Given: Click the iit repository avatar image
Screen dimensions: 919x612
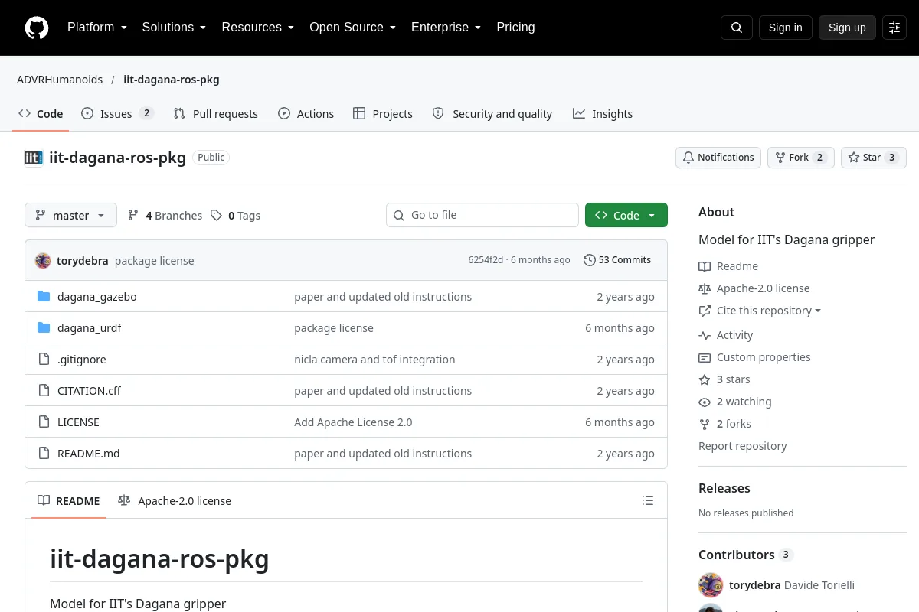Looking at the screenshot, I should (x=34, y=158).
